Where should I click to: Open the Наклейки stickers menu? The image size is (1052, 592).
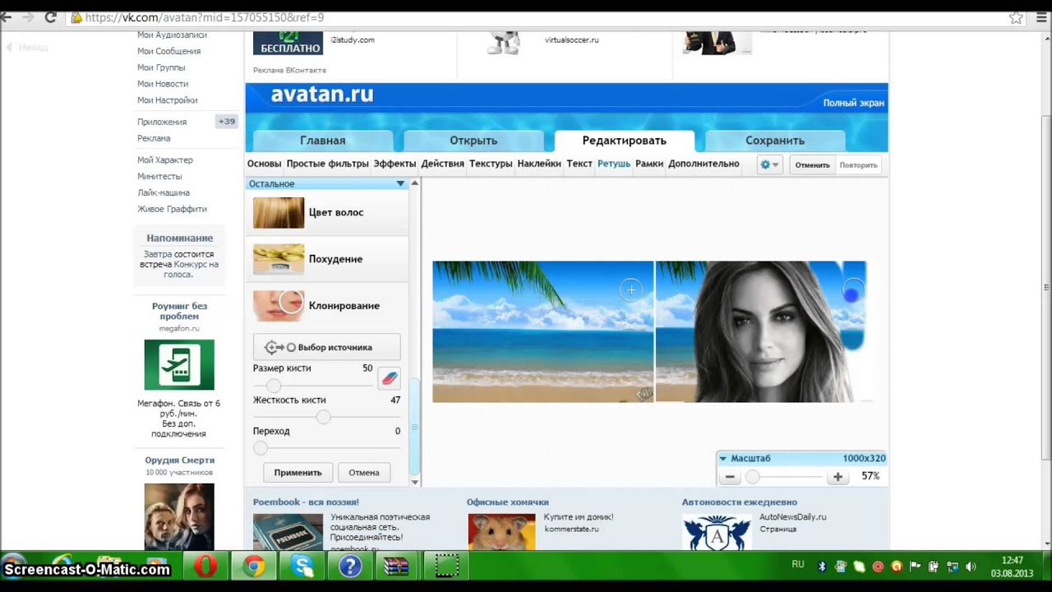click(x=539, y=164)
